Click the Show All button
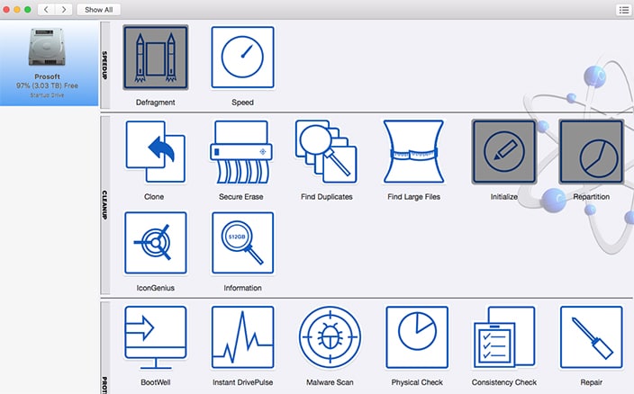 click(x=99, y=10)
